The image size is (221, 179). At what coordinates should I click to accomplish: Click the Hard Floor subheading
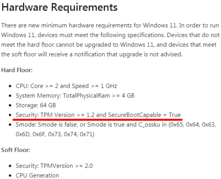17,70
